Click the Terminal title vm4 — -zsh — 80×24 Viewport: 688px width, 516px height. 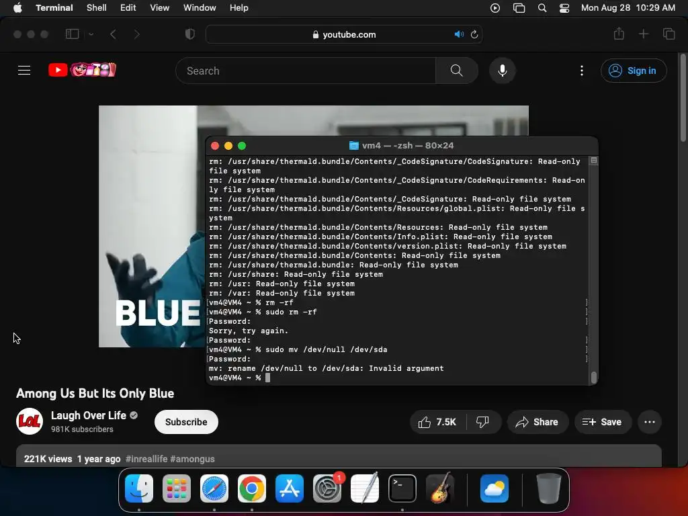point(408,146)
